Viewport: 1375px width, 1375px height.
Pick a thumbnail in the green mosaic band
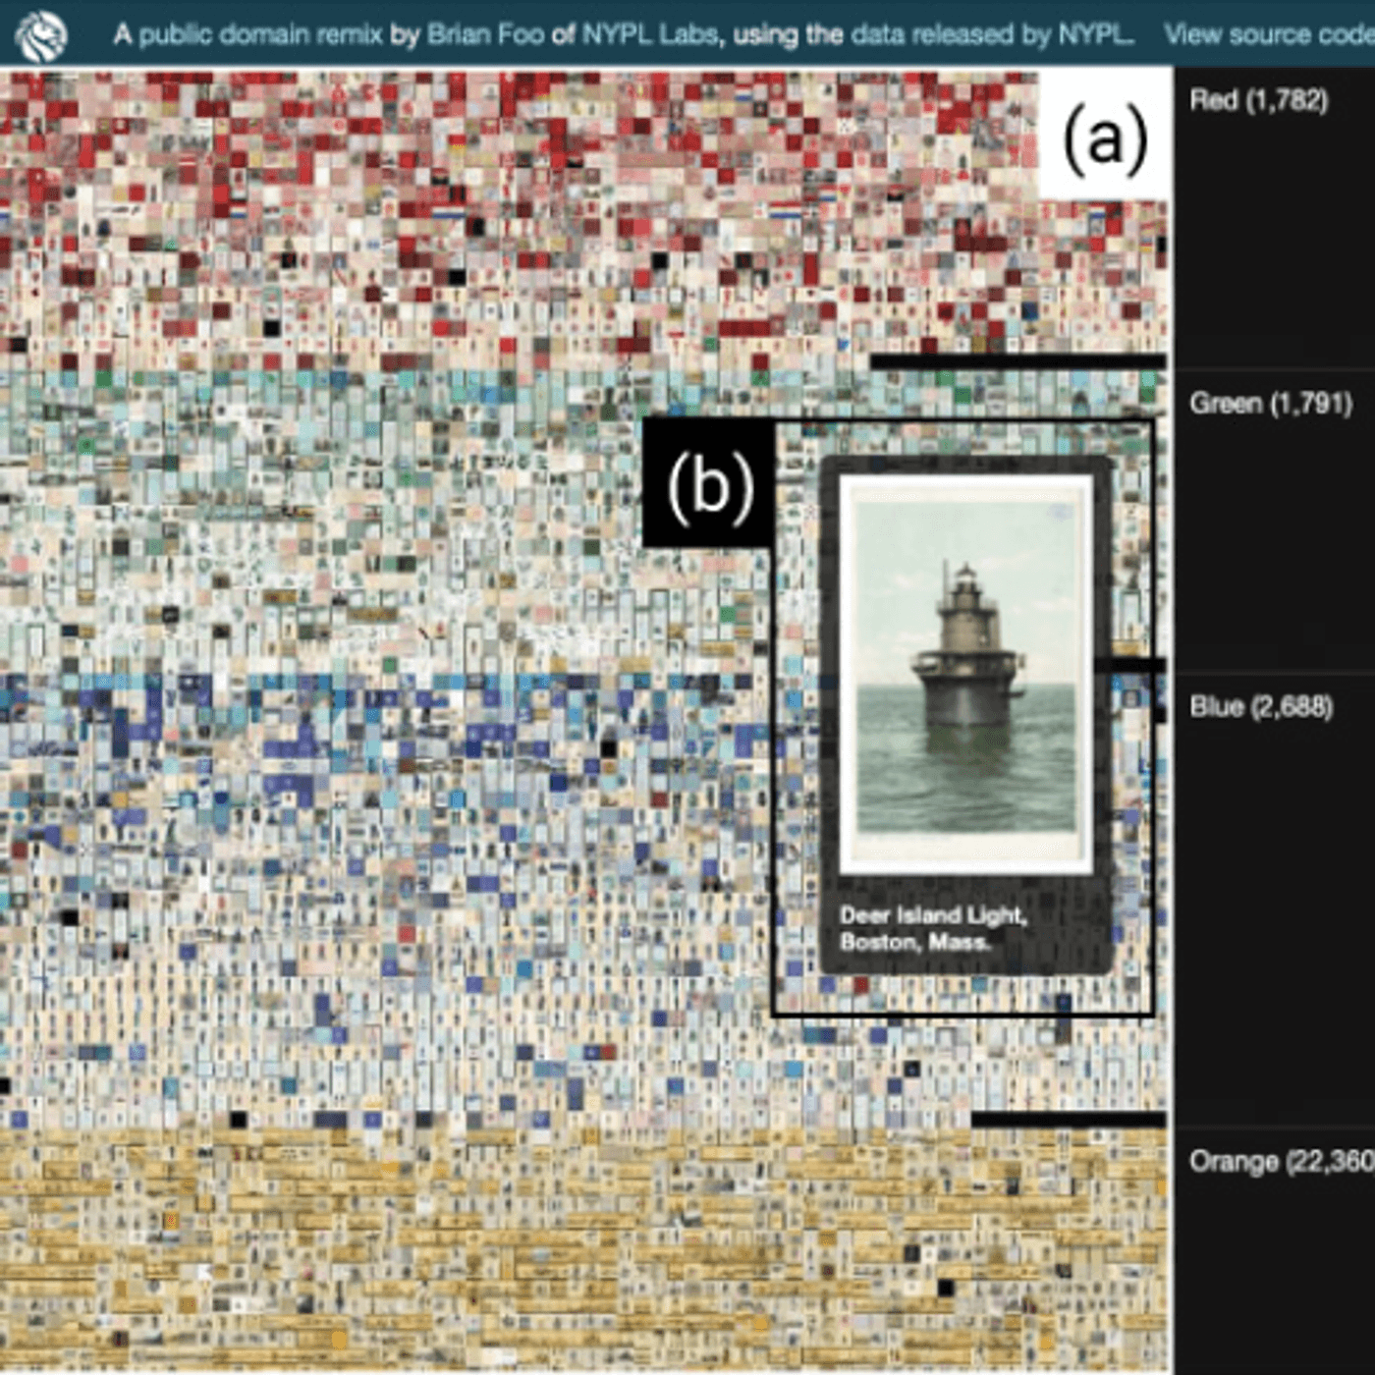click(x=295, y=491)
